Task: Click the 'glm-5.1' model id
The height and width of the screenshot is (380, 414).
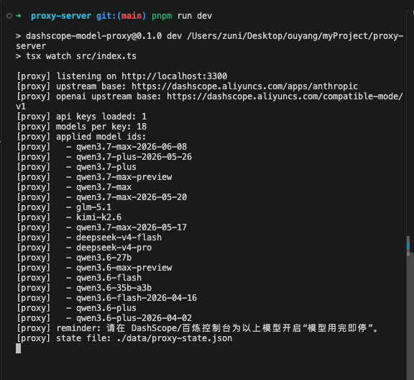Action: (x=93, y=207)
